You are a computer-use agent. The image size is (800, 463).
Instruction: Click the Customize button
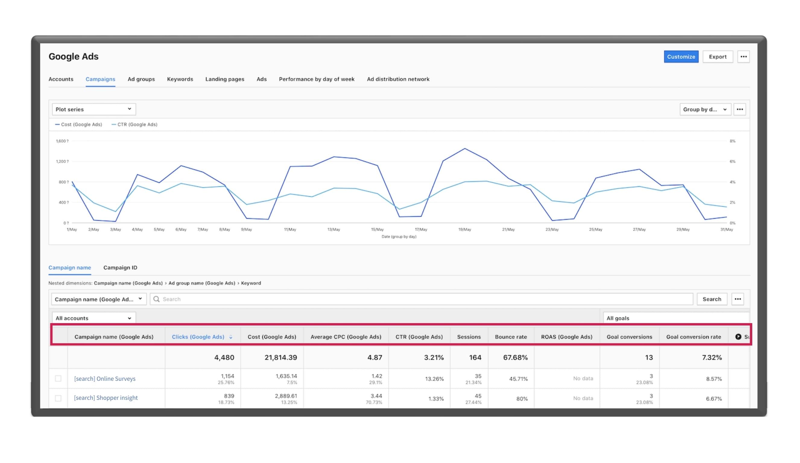pos(681,56)
